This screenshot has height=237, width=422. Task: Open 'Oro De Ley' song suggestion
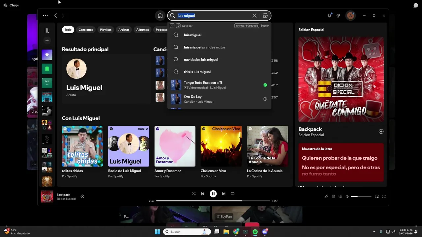click(x=219, y=99)
